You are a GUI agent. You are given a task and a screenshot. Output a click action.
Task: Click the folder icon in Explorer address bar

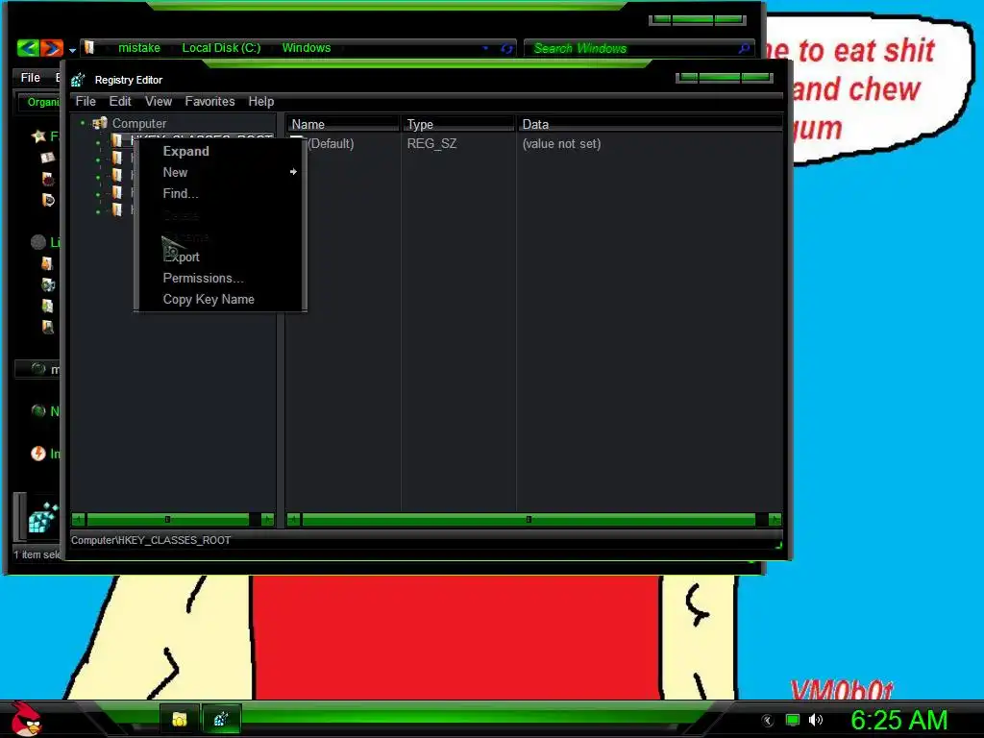(x=89, y=48)
